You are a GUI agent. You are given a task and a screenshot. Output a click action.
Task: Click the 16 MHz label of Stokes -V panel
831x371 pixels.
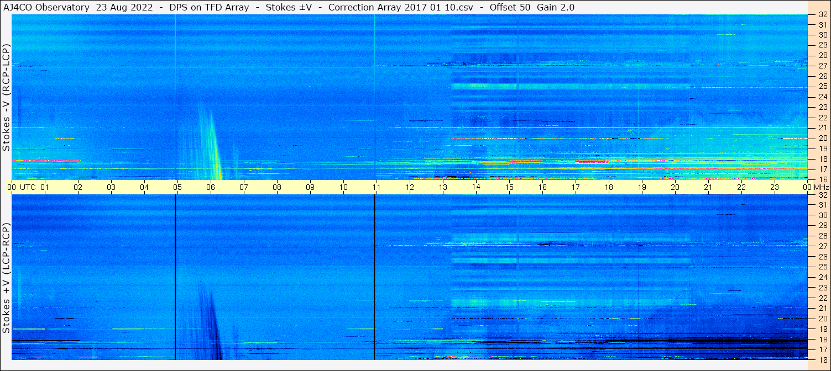[x=823, y=179]
